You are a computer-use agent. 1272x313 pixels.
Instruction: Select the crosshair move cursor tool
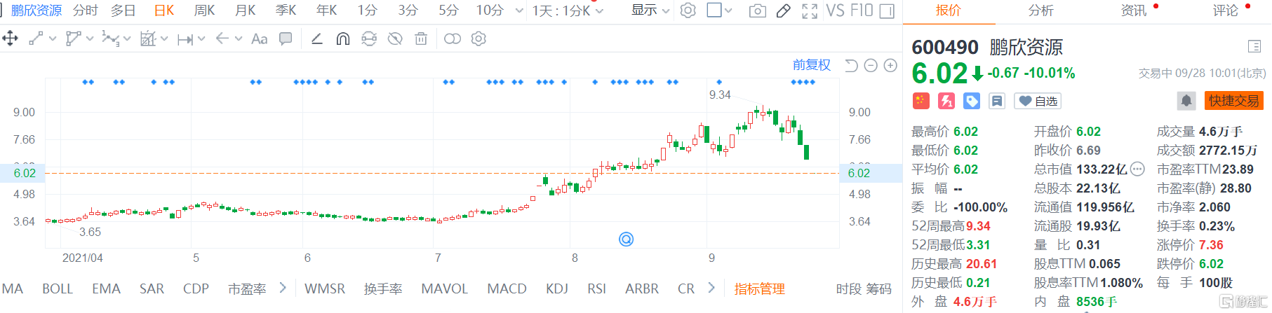pos(10,39)
